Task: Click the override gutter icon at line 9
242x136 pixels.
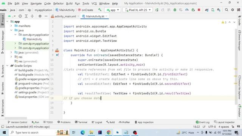Action: click(x=57, y=55)
